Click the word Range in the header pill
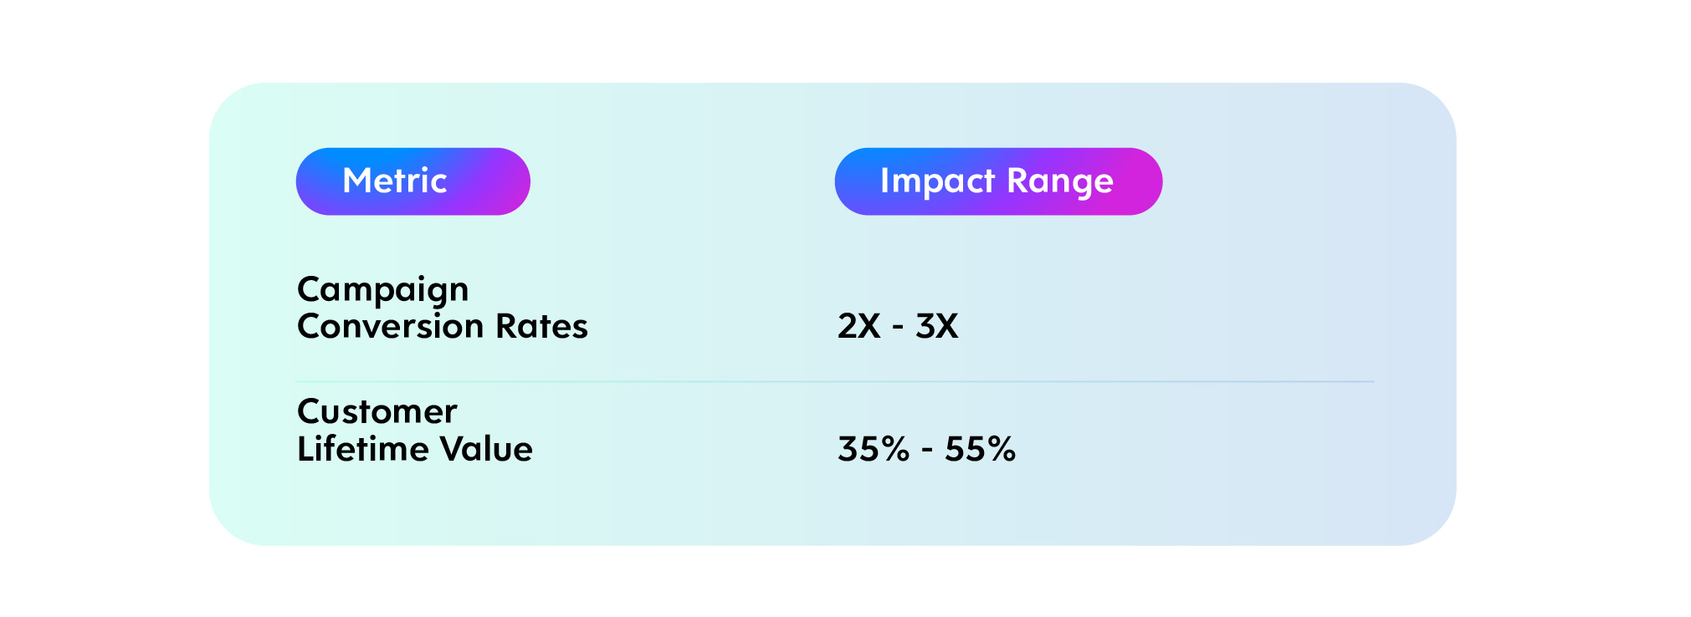The height and width of the screenshot is (617, 1691). (x=1060, y=182)
